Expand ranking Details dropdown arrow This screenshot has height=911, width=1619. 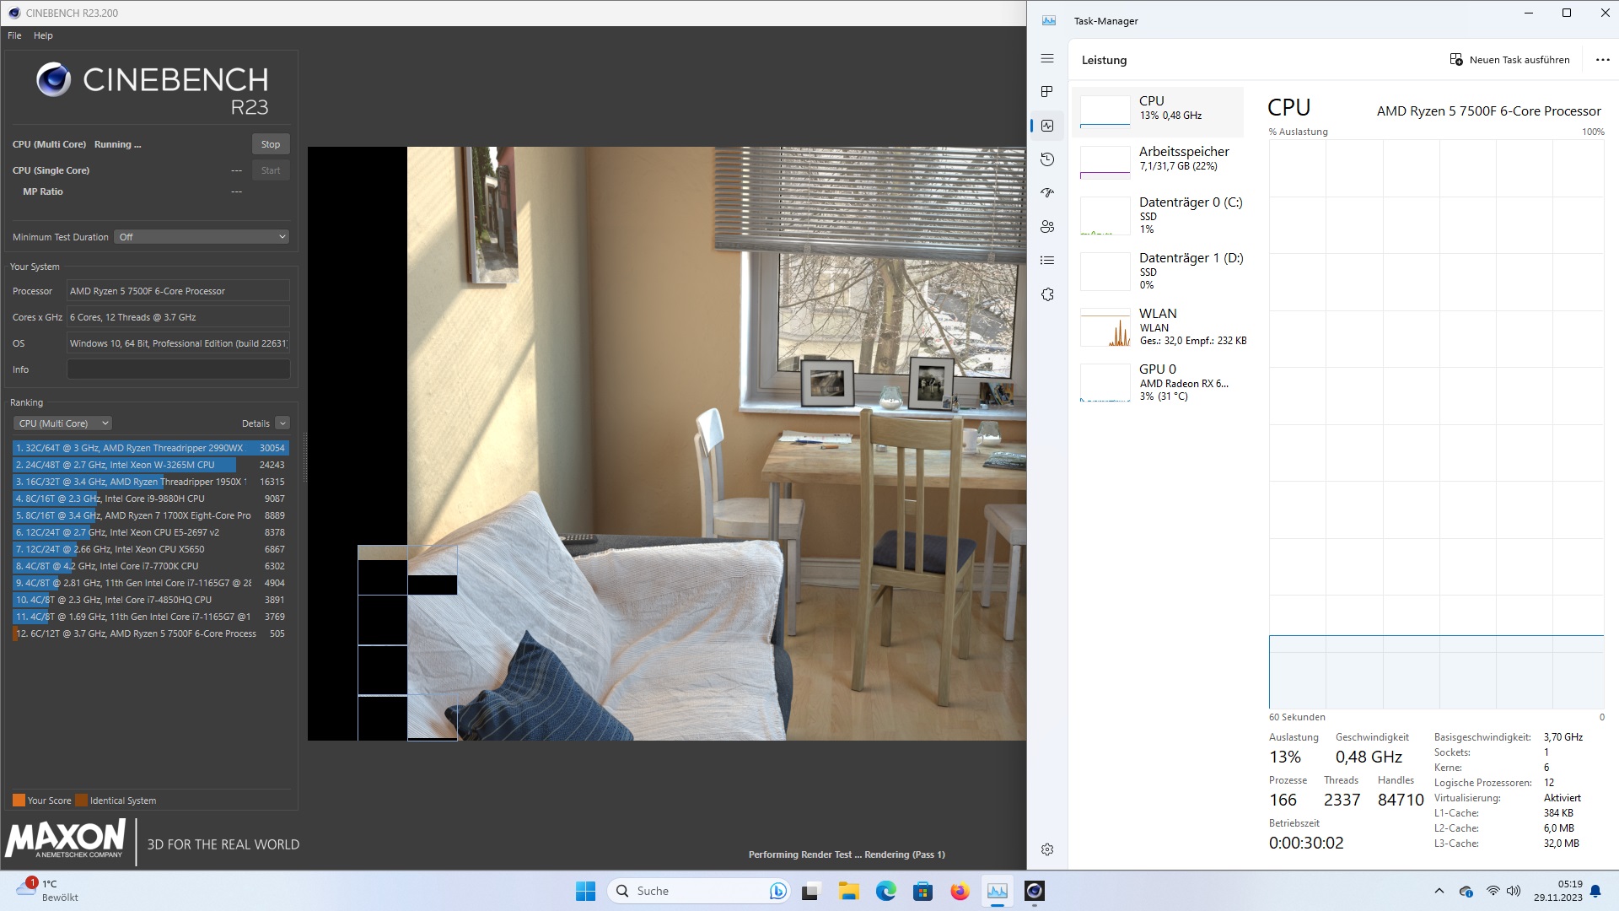[282, 423]
